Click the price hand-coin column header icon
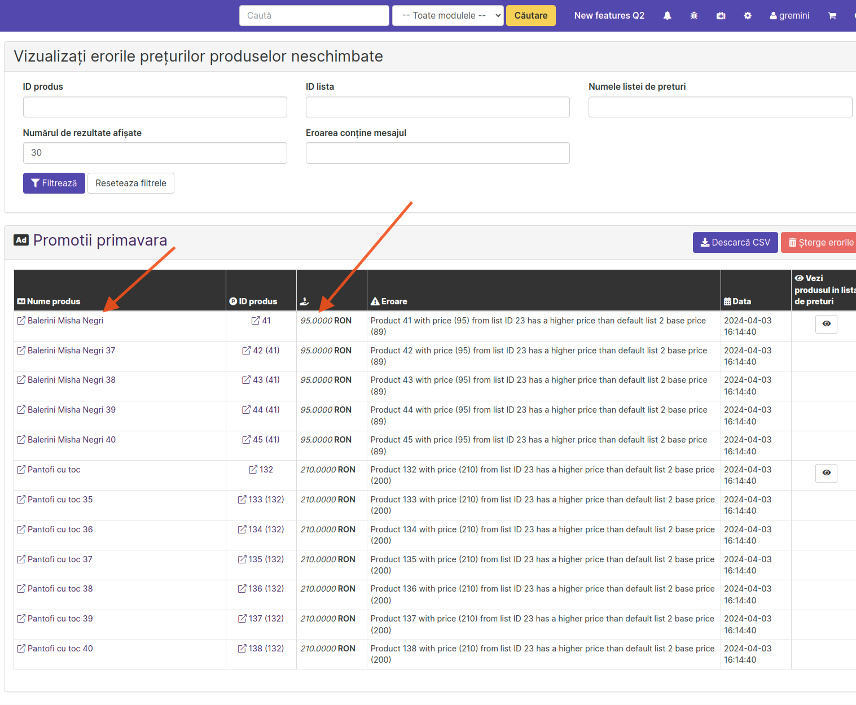The image size is (856, 705). click(x=304, y=301)
